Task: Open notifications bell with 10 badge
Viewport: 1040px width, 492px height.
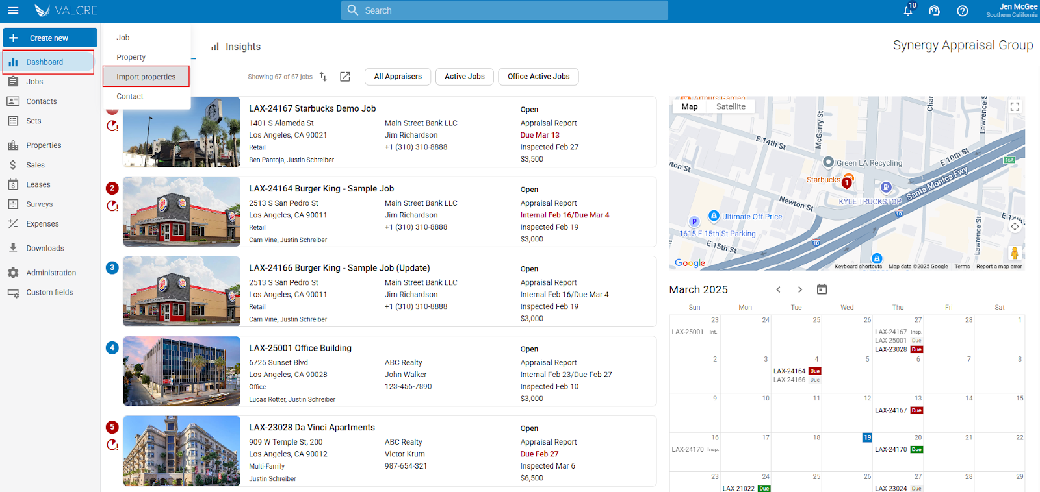Action: point(909,10)
